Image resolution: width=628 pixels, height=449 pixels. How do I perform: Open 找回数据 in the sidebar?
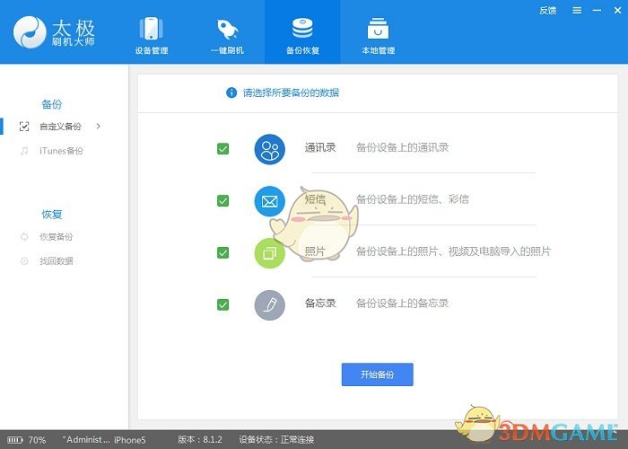click(56, 261)
